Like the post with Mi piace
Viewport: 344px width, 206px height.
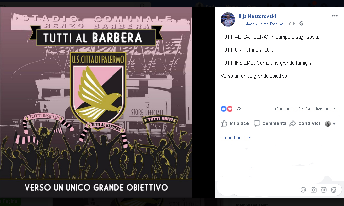click(234, 123)
